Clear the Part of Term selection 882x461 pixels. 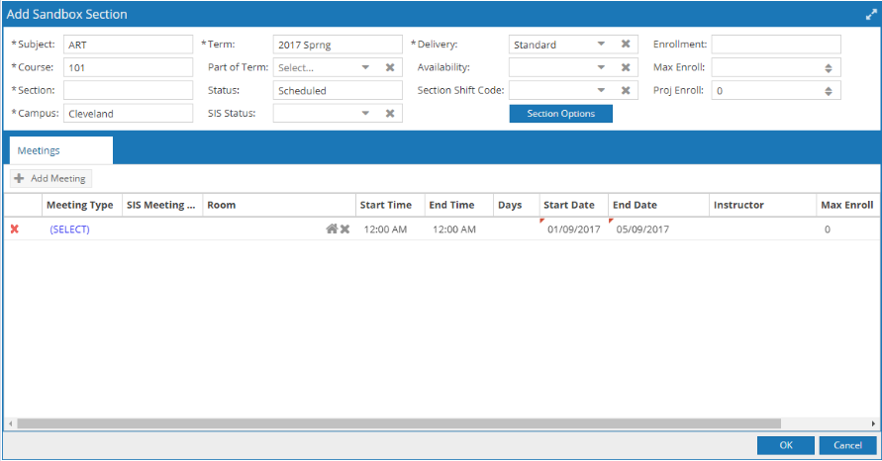390,67
